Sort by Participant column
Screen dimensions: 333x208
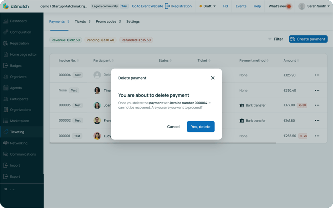[104, 60]
